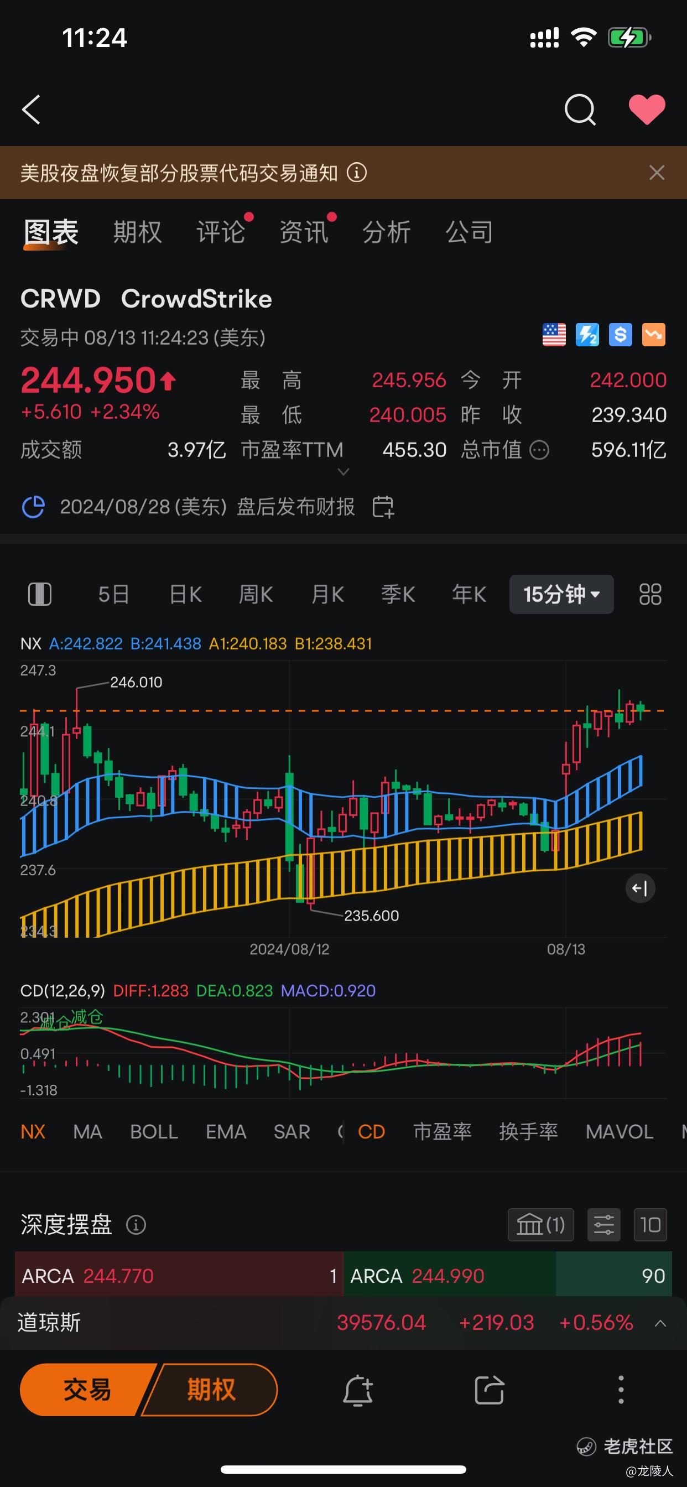The image size is (687, 1487).
Task: Add a price alert bell icon
Action: pos(358,1390)
